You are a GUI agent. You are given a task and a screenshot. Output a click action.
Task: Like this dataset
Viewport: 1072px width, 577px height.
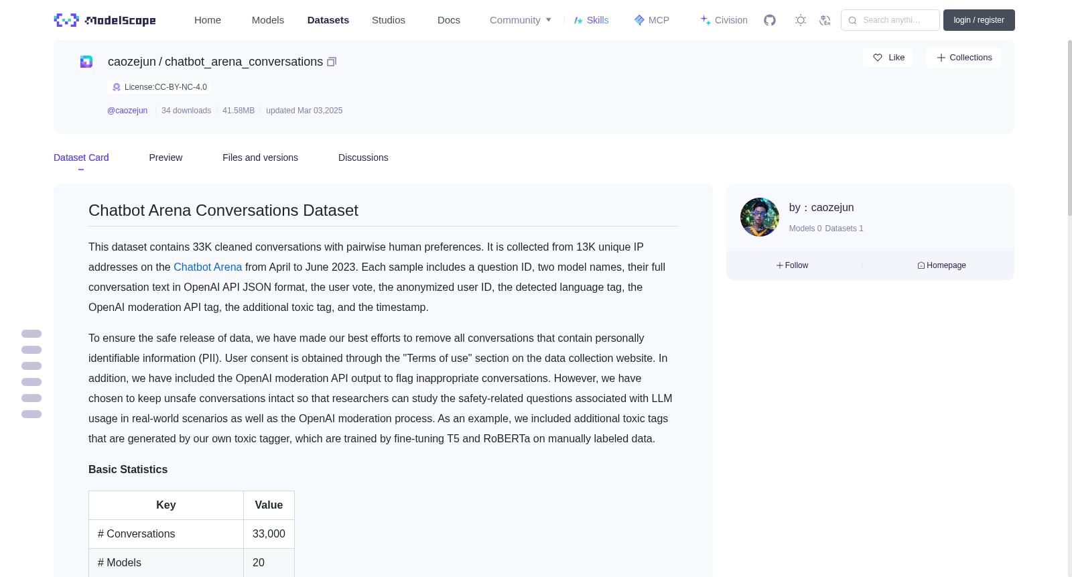click(x=888, y=58)
